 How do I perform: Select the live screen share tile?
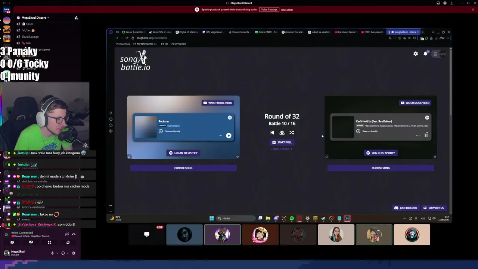tap(146, 235)
